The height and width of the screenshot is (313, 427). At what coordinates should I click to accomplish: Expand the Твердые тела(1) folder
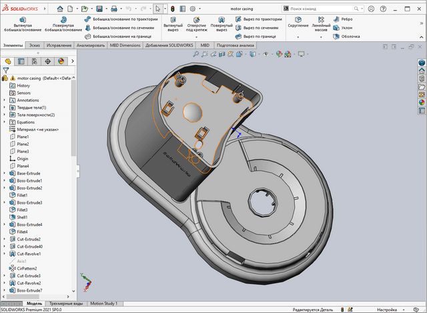point(5,107)
